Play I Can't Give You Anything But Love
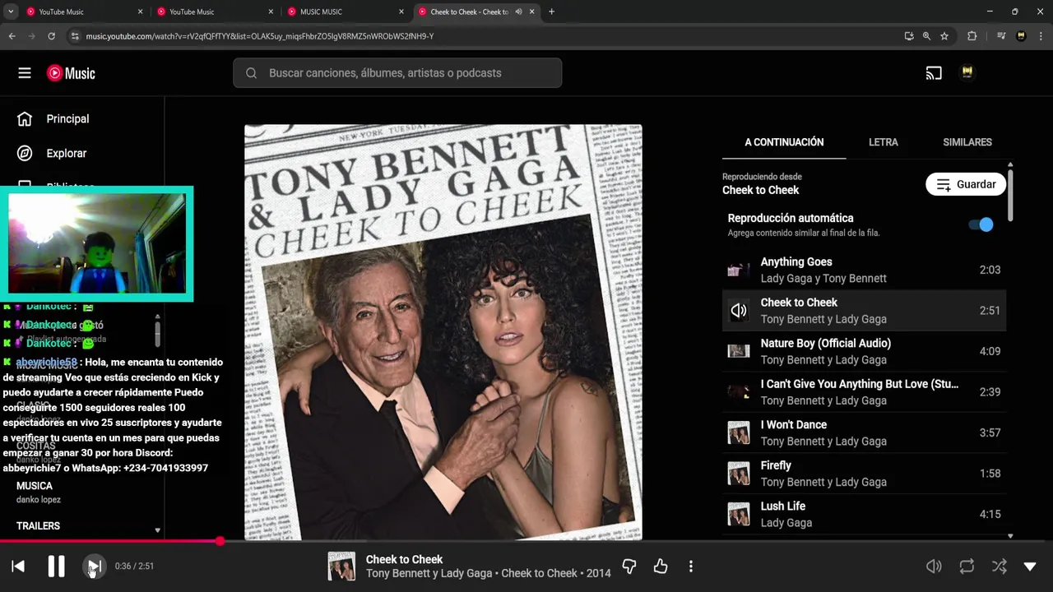Viewport: 1053px width, 592px height. pyautogui.click(x=864, y=392)
